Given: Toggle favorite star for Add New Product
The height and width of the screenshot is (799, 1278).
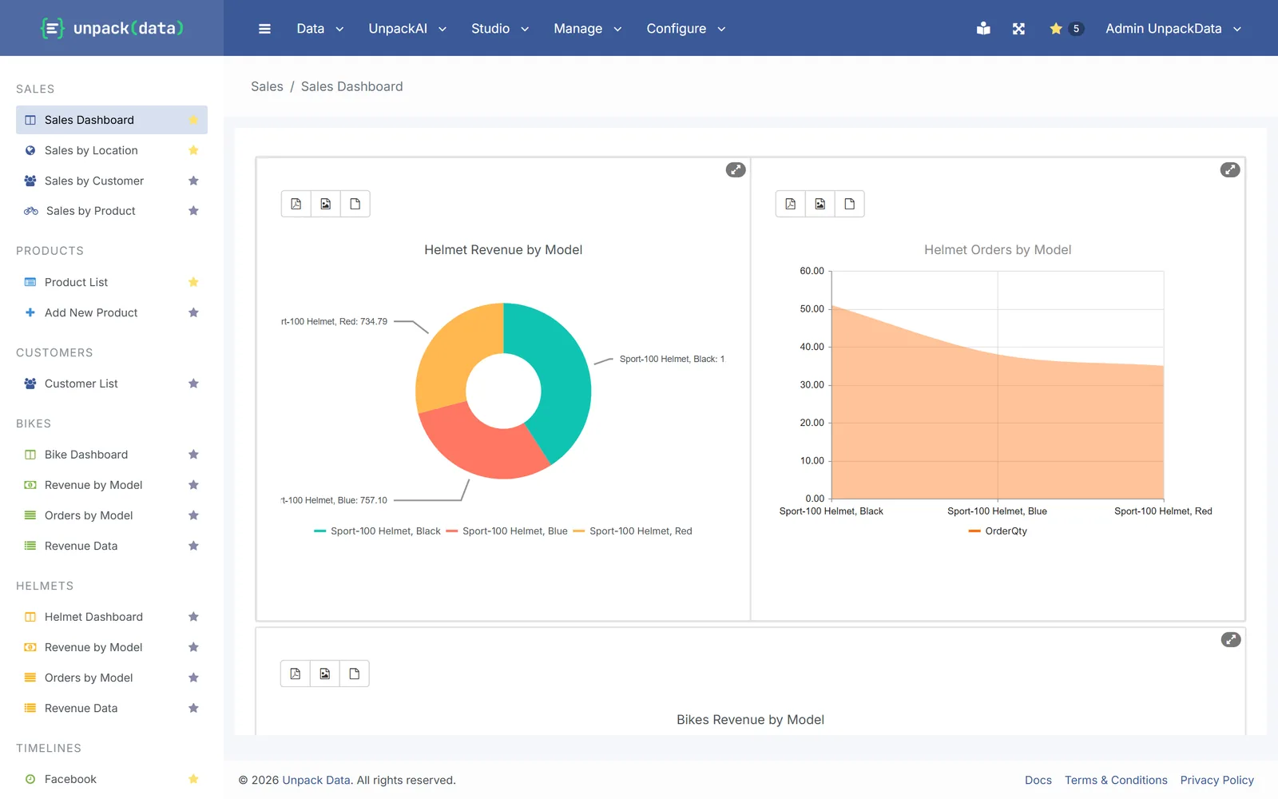Looking at the screenshot, I should (x=193, y=312).
